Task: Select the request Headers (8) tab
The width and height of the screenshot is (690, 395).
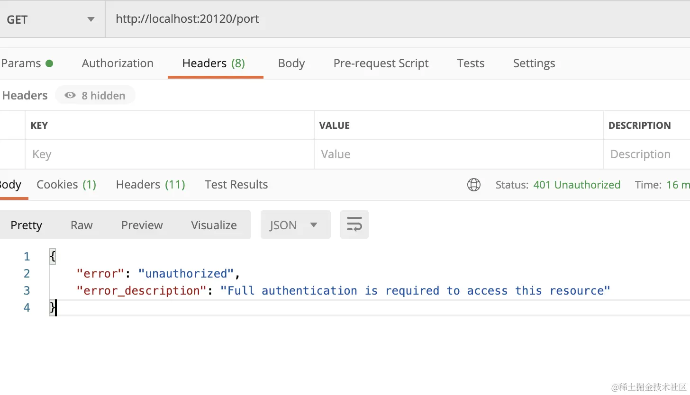Action: pos(214,63)
